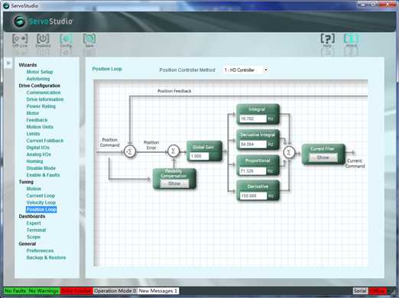The height and width of the screenshot is (298, 399).
Task: Open the Communication page
Action: 44,92
